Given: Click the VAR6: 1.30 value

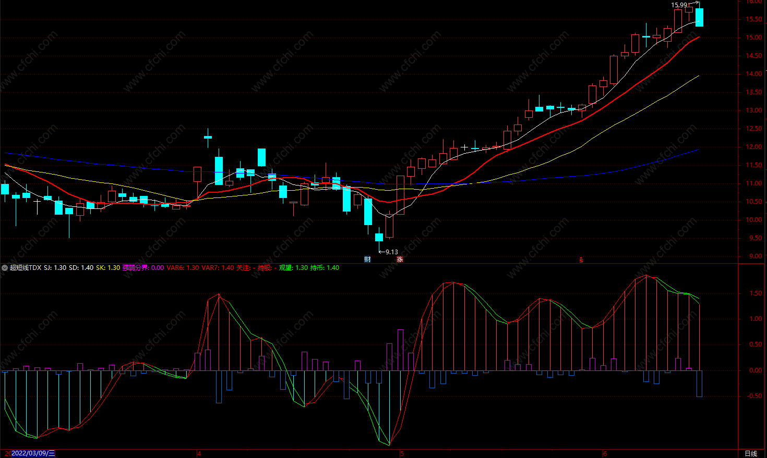Looking at the screenshot, I should coord(183,268).
